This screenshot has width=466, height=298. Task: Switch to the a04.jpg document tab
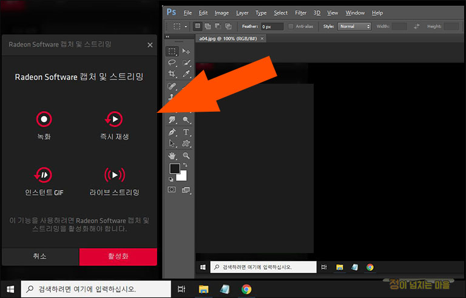click(228, 39)
